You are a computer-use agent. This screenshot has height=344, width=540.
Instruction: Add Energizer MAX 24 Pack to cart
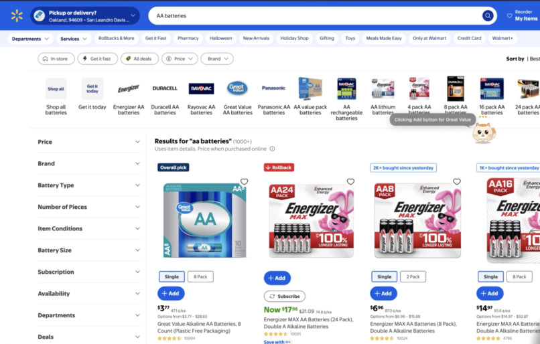[277, 278]
